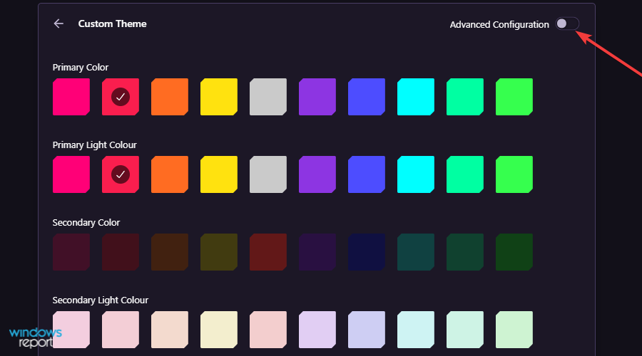642x356 pixels.
Task: Select dark forest green Secondary Color swatch
Action: (x=514, y=252)
